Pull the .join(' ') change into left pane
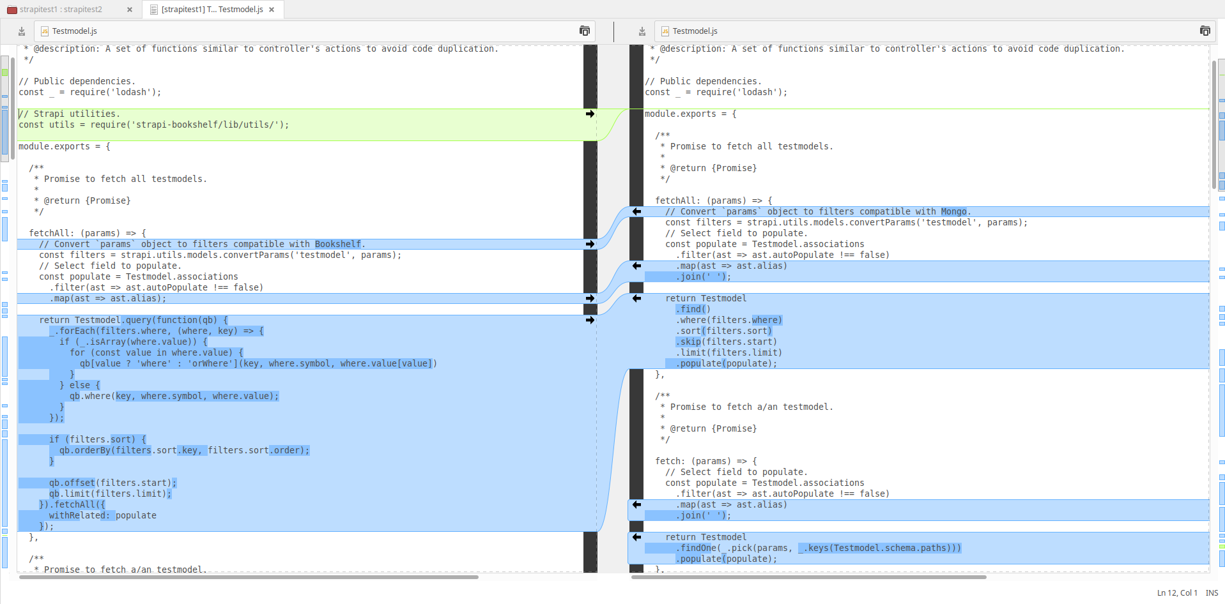 tap(636, 266)
